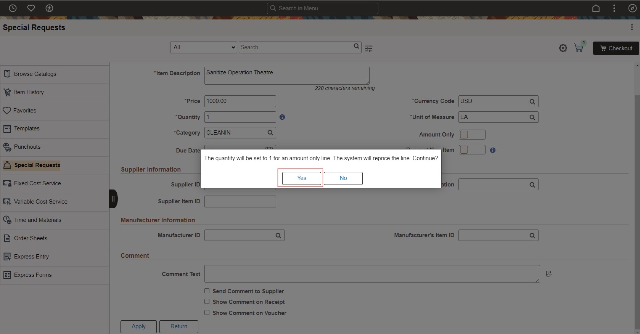The width and height of the screenshot is (640, 334).
Task: Click the Price field
Action: 240,101
